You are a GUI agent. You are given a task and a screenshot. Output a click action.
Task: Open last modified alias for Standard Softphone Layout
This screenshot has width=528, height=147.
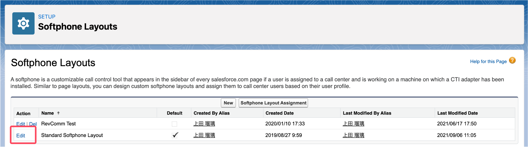[x=353, y=135]
